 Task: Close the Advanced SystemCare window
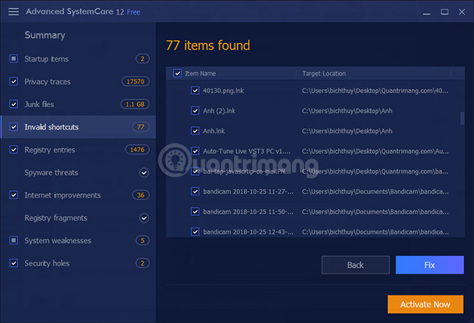coord(462,12)
